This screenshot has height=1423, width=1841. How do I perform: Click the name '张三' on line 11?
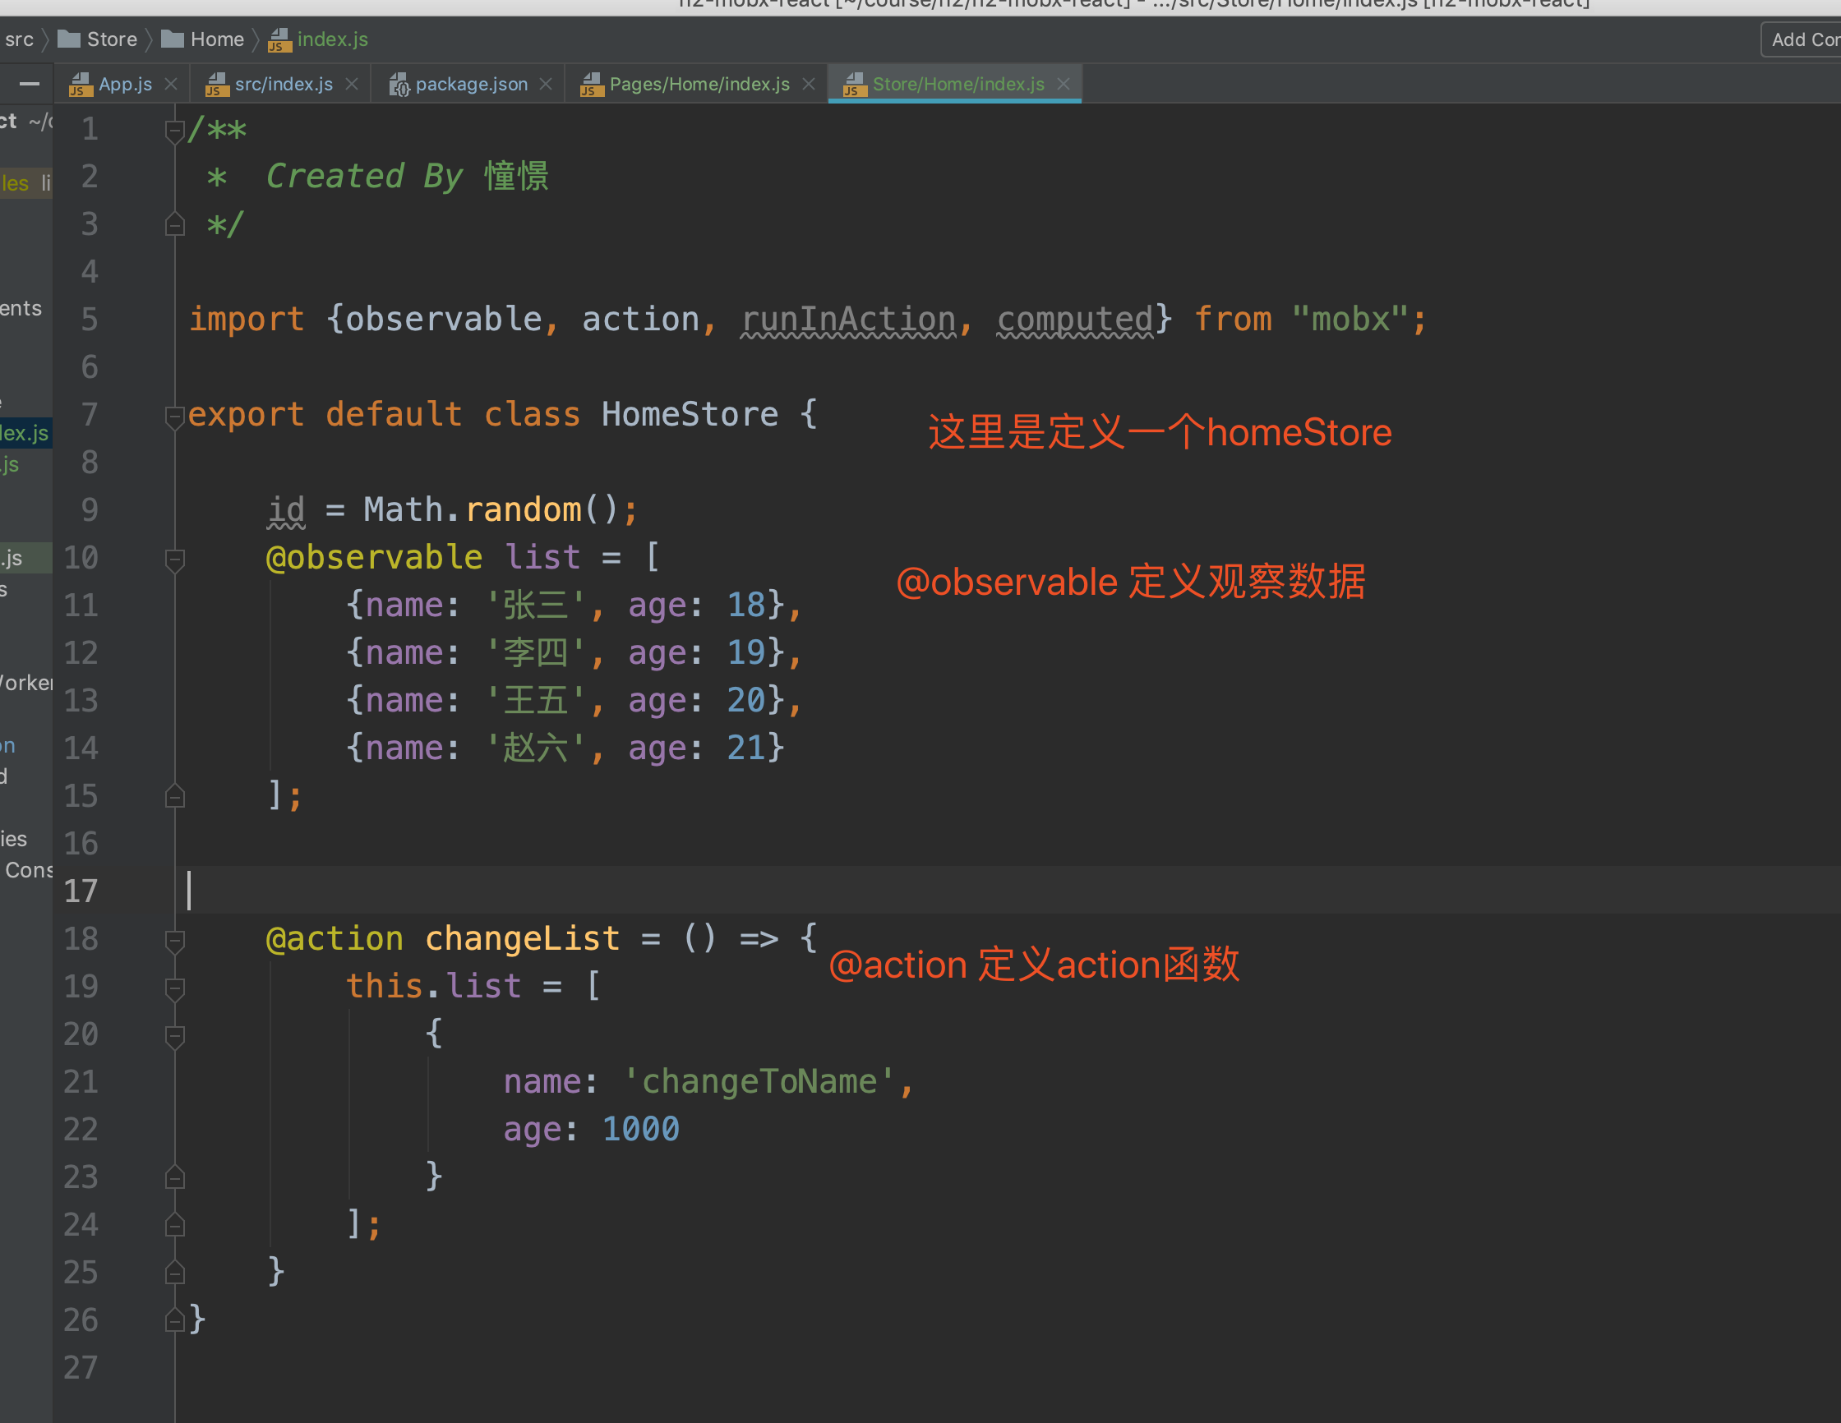pyautogui.click(x=535, y=605)
